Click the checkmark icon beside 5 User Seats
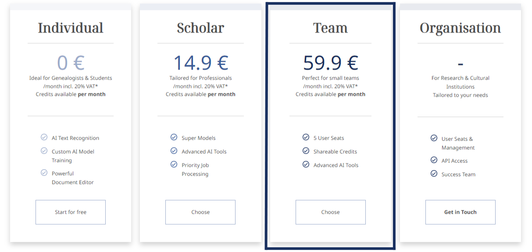This screenshot has height=252, width=532. pos(306,138)
